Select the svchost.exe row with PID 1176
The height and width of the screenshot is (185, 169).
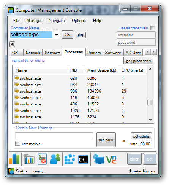click(x=80, y=117)
